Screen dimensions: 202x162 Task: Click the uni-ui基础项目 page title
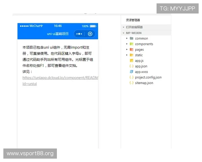(x=58, y=34)
